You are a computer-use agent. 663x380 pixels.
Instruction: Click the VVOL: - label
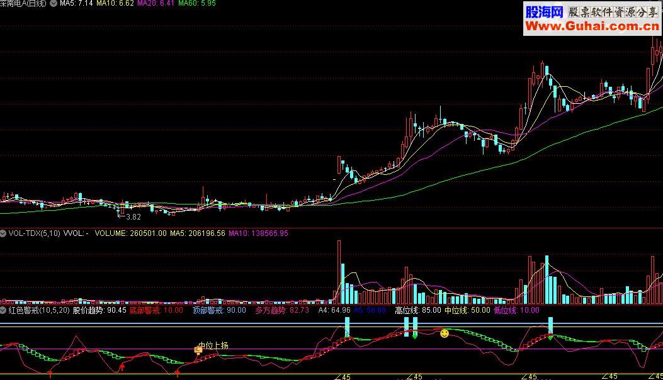tap(76, 233)
